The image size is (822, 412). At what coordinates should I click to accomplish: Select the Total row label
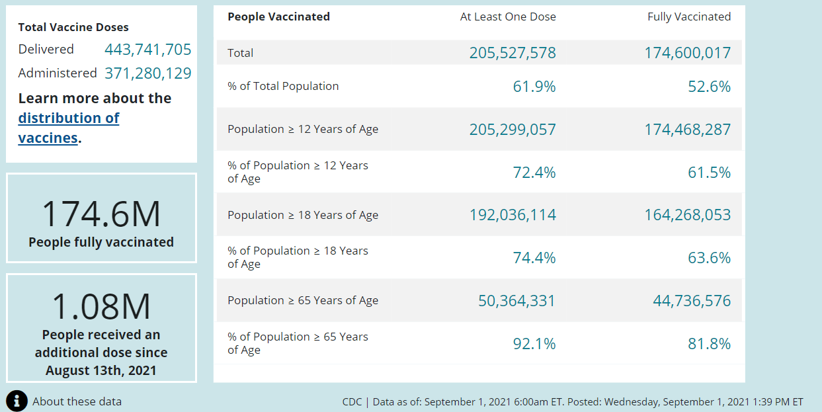pos(241,53)
